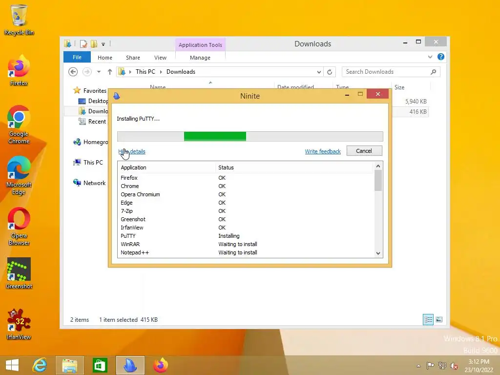Open recent locations dropdown arrow

99,72
